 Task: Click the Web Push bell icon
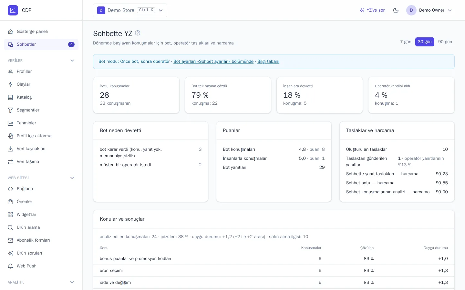click(10, 266)
